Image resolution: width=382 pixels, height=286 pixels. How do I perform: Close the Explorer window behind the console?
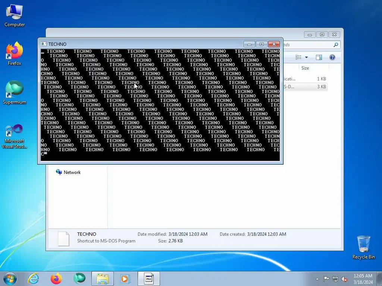point(334,35)
